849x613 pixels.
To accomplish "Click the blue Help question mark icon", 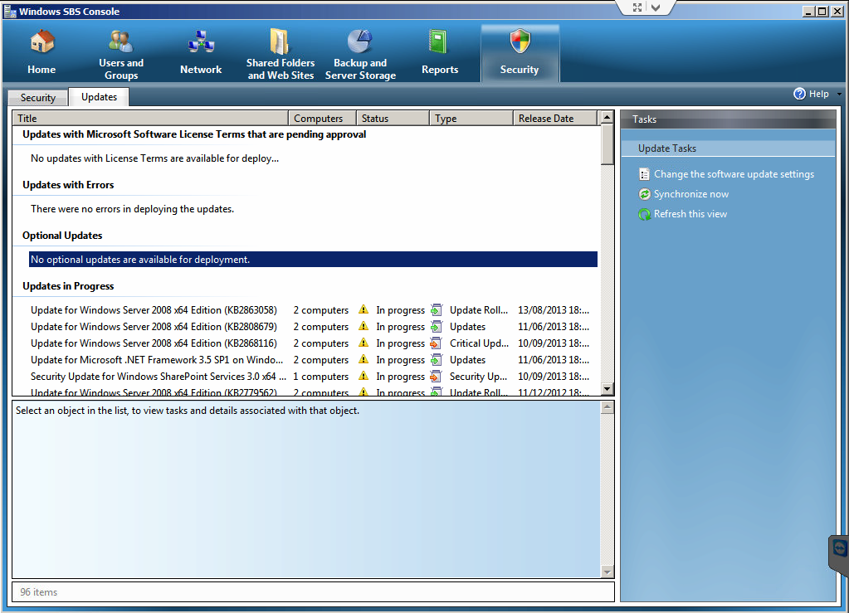I will pos(799,94).
